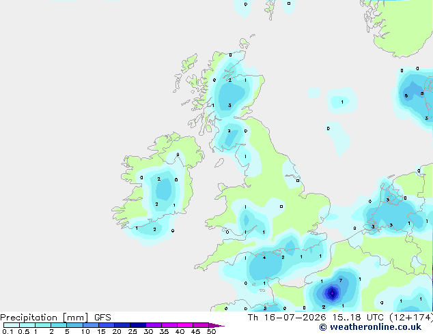Pick the 35–40 mm legend swatch

[x=169, y=325]
